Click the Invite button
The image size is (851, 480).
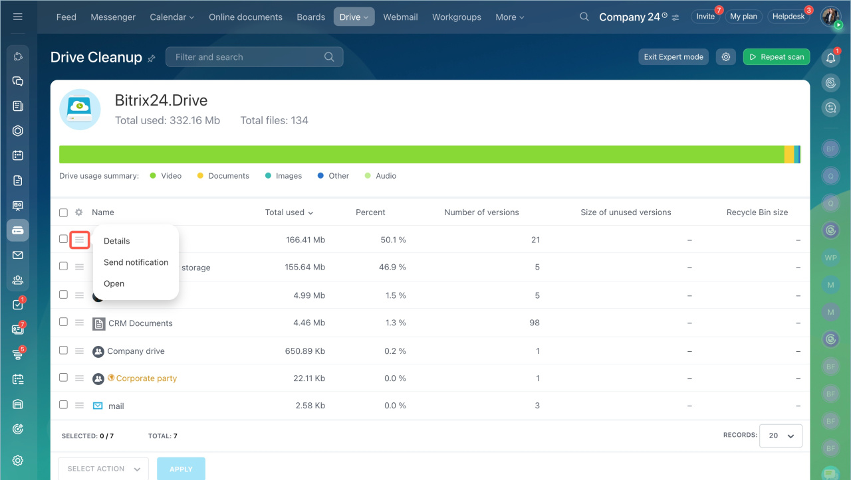tap(705, 17)
